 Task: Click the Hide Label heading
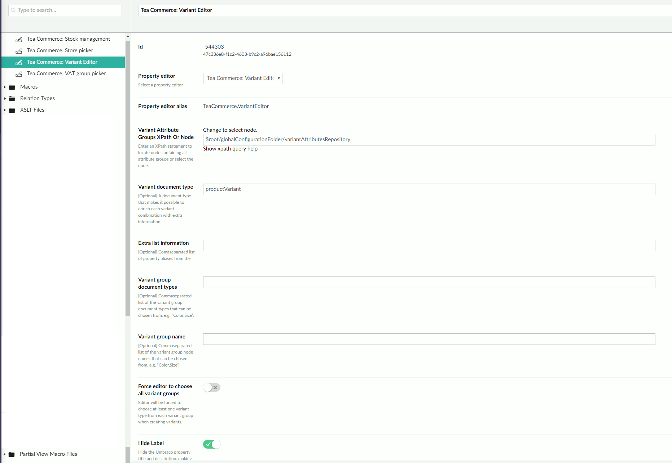point(151,443)
